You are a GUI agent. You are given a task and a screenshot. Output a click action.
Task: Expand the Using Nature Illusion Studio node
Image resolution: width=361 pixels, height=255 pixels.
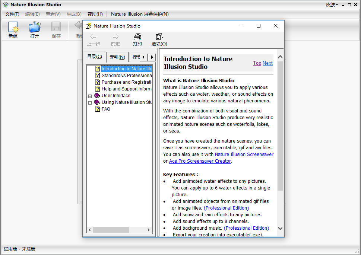pyautogui.click(x=90, y=103)
